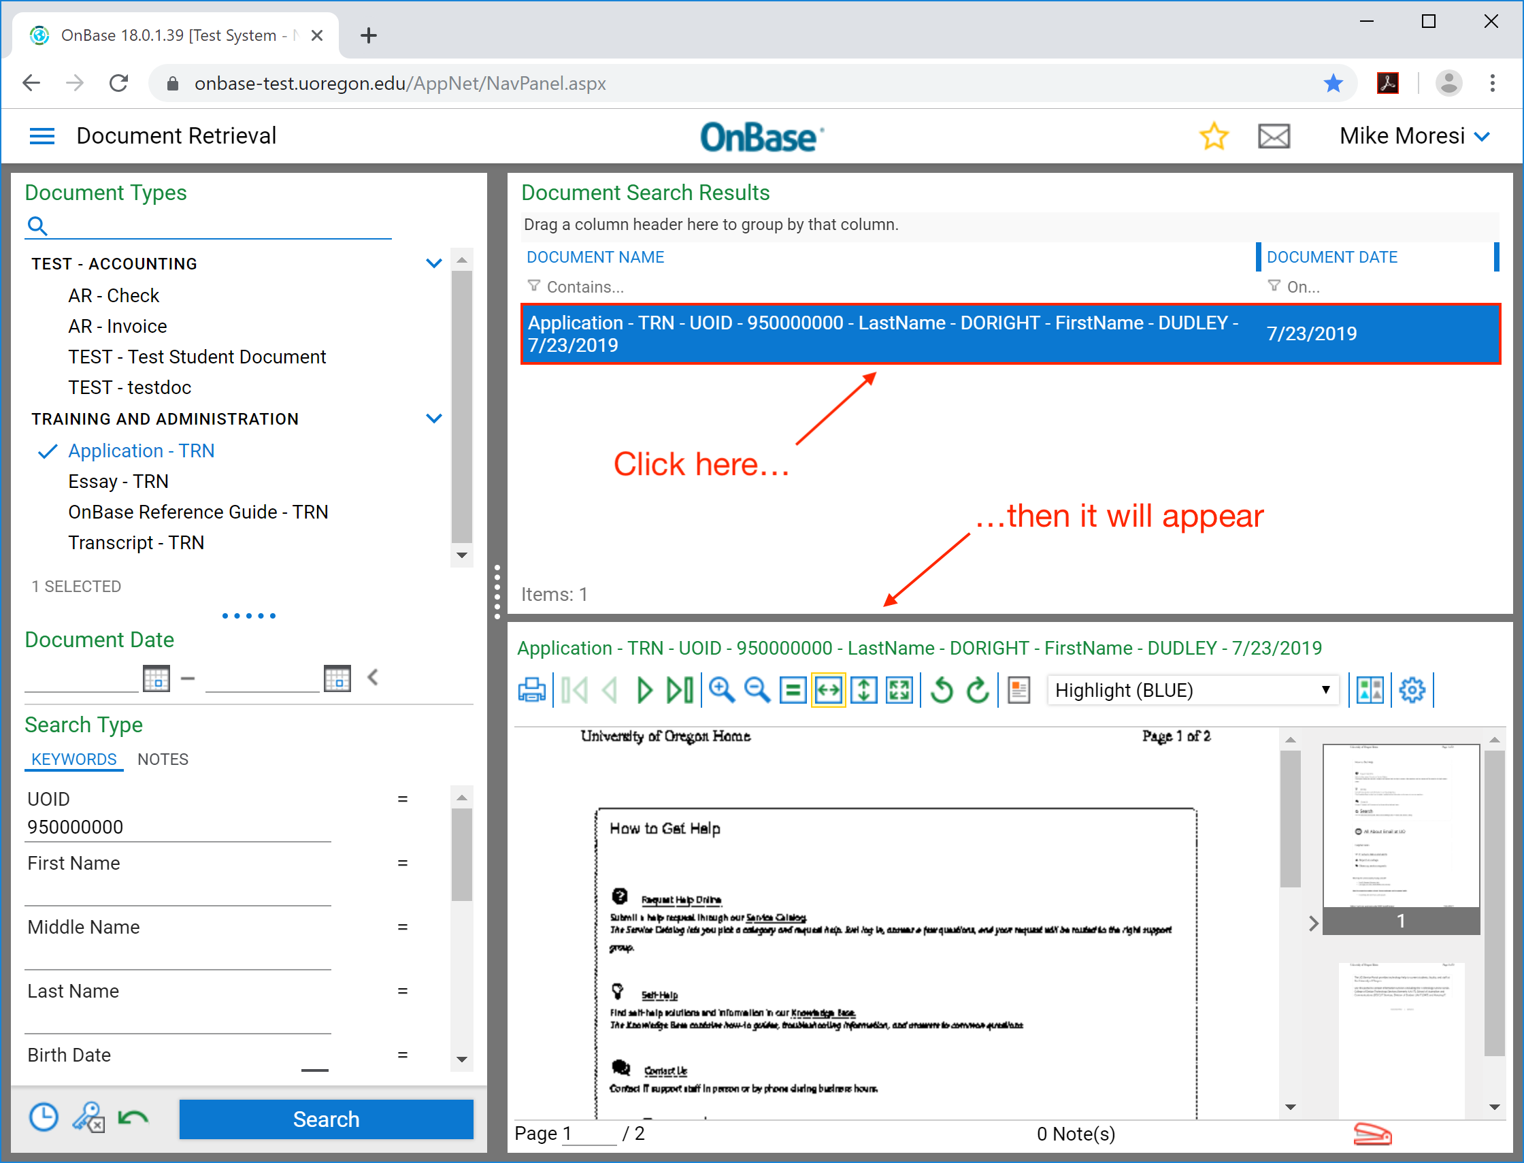This screenshot has width=1524, height=1163.
Task: Go to the next page in viewer
Action: (644, 691)
